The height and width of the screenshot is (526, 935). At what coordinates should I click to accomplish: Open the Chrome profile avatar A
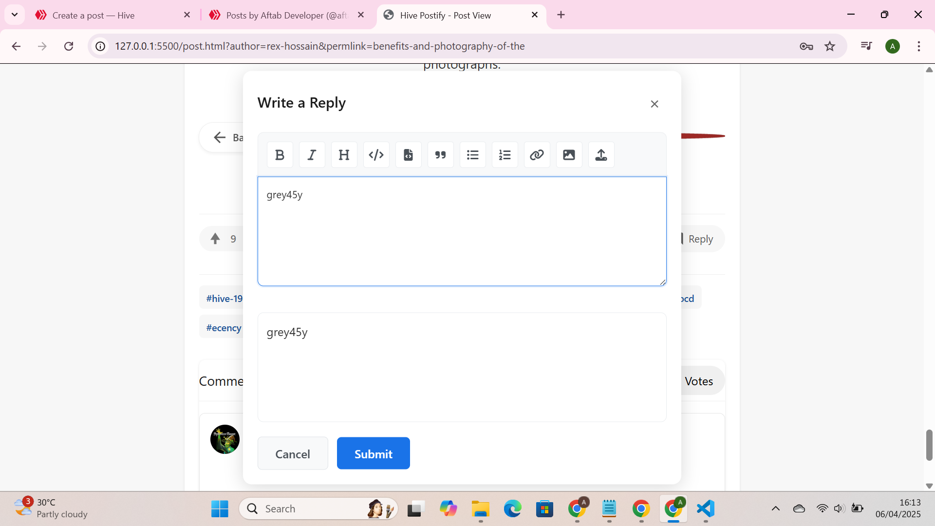(893, 46)
